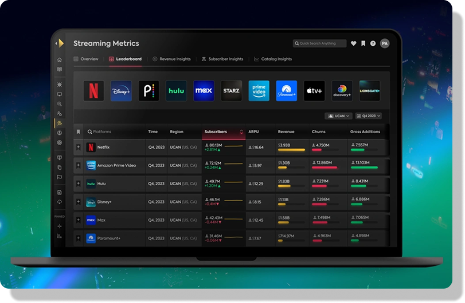The image size is (465, 303).
Task: Switch to the Catalog Insights tab
Action: click(273, 59)
